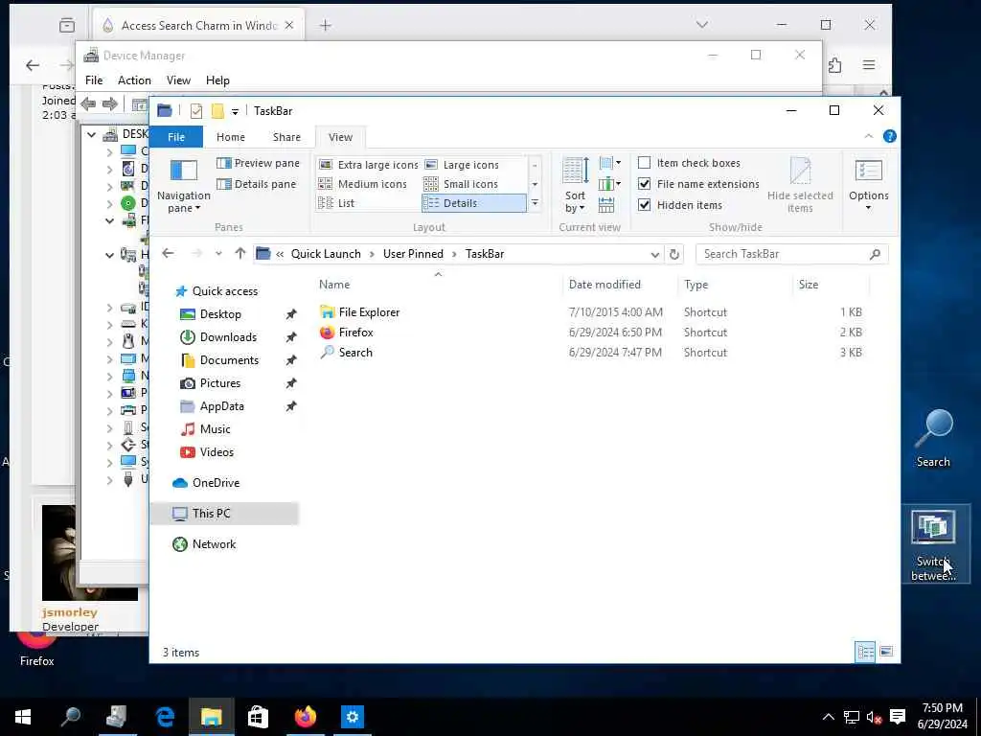Image resolution: width=981 pixels, height=736 pixels.
Task: Select Extra large icons layout
Action: 368,165
